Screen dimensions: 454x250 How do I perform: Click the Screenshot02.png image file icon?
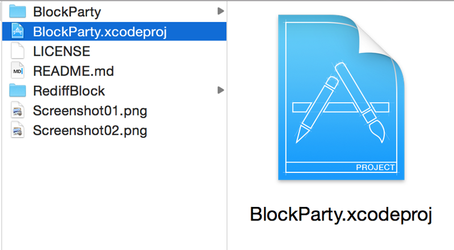[18, 130]
